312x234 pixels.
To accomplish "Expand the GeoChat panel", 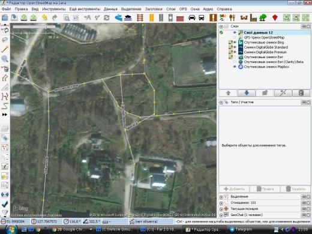I will point(221,215).
